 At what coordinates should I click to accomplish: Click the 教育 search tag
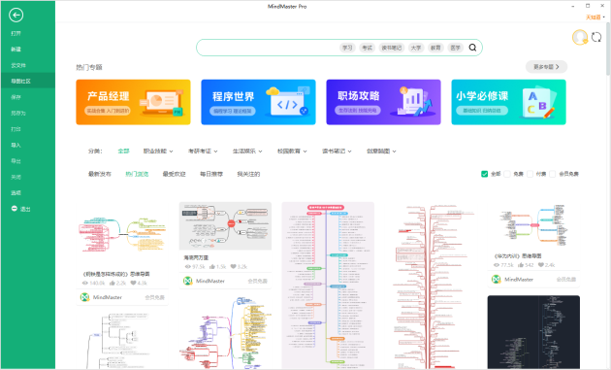pyautogui.click(x=435, y=48)
